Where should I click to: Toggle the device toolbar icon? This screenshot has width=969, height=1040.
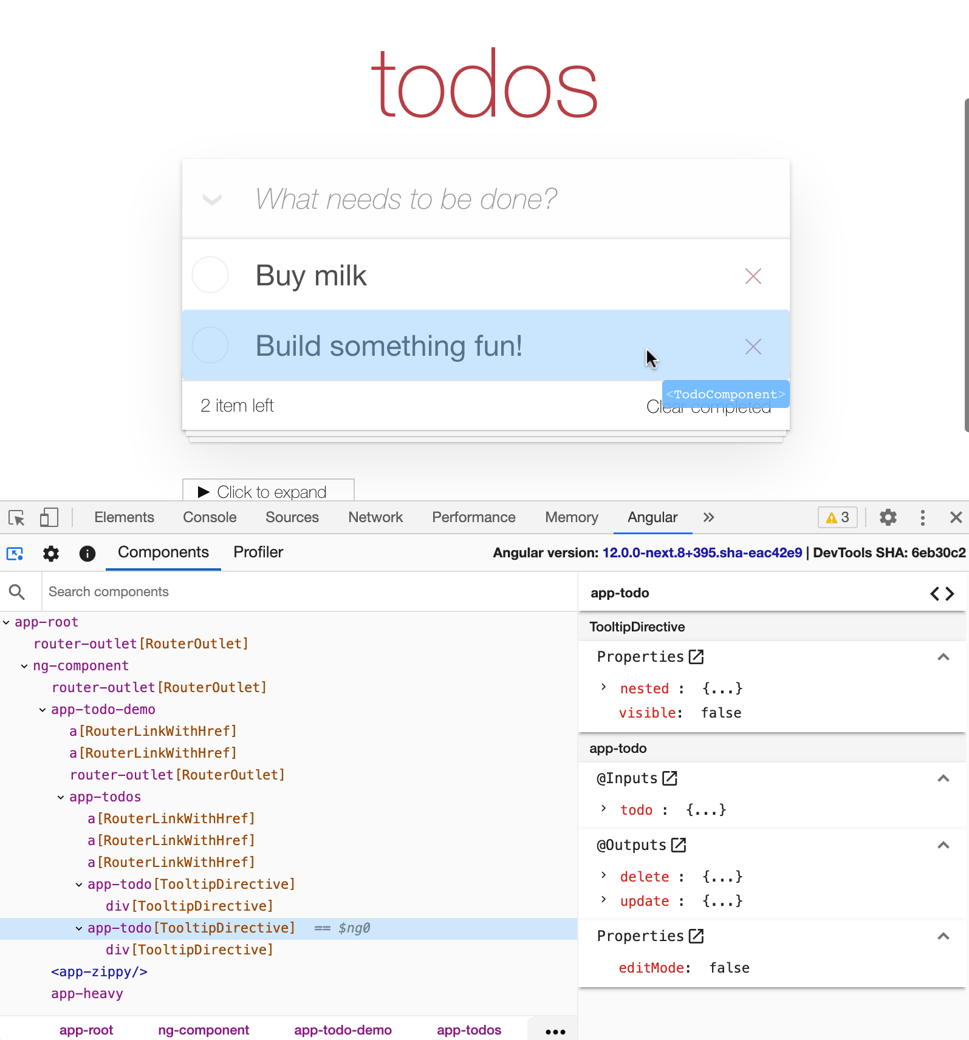[x=49, y=518]
